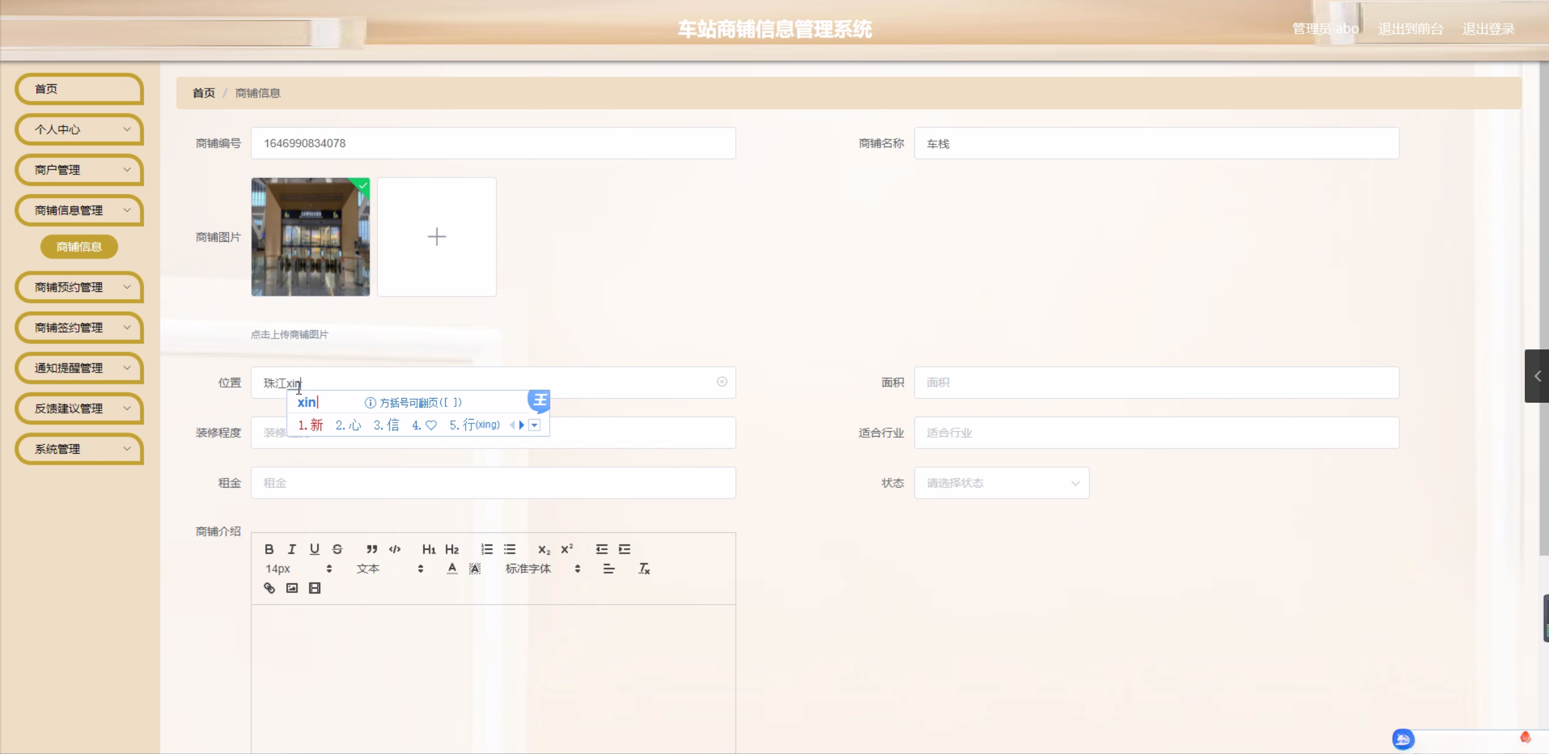Clear the 位置 input with the circle-x icon
Viewport: 1549px width, 754px height.
(x=722, y=382)
